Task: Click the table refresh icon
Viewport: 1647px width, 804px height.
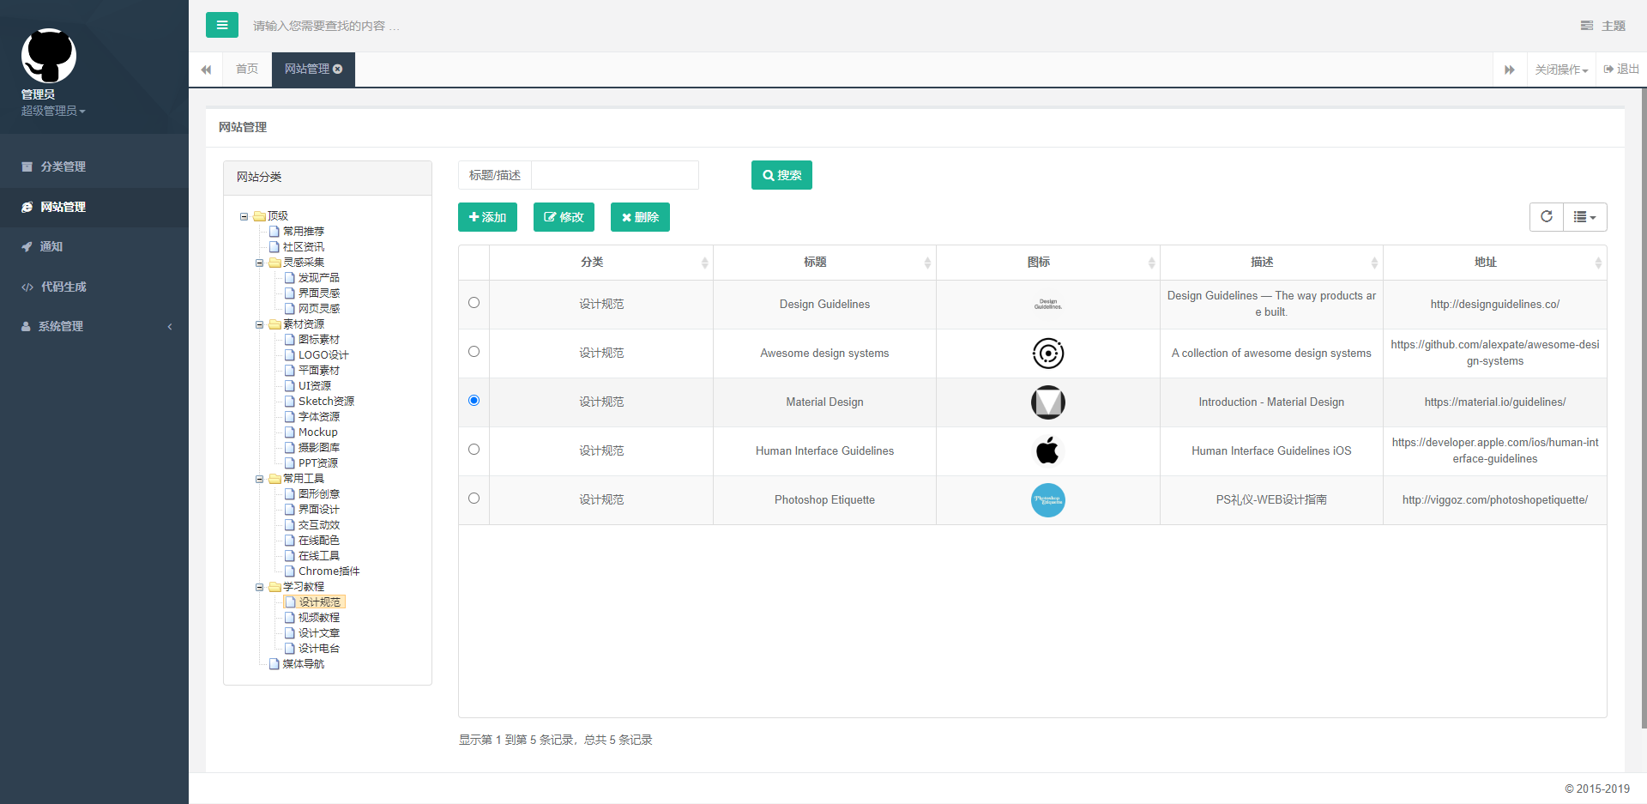Action: point(1546,217)
